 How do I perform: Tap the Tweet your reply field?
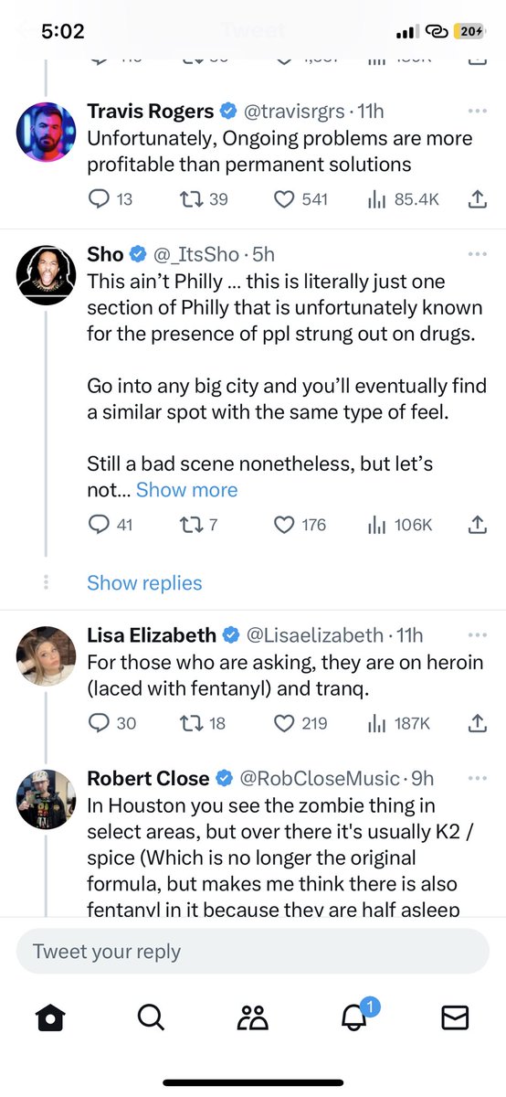253,951
